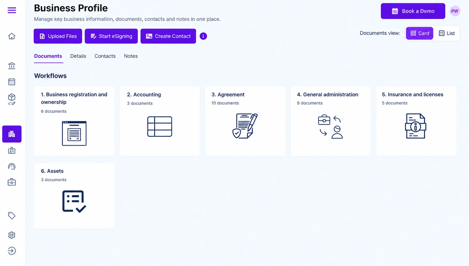Click '10 documents' under Agreement
469x266 pixels.
225,103
